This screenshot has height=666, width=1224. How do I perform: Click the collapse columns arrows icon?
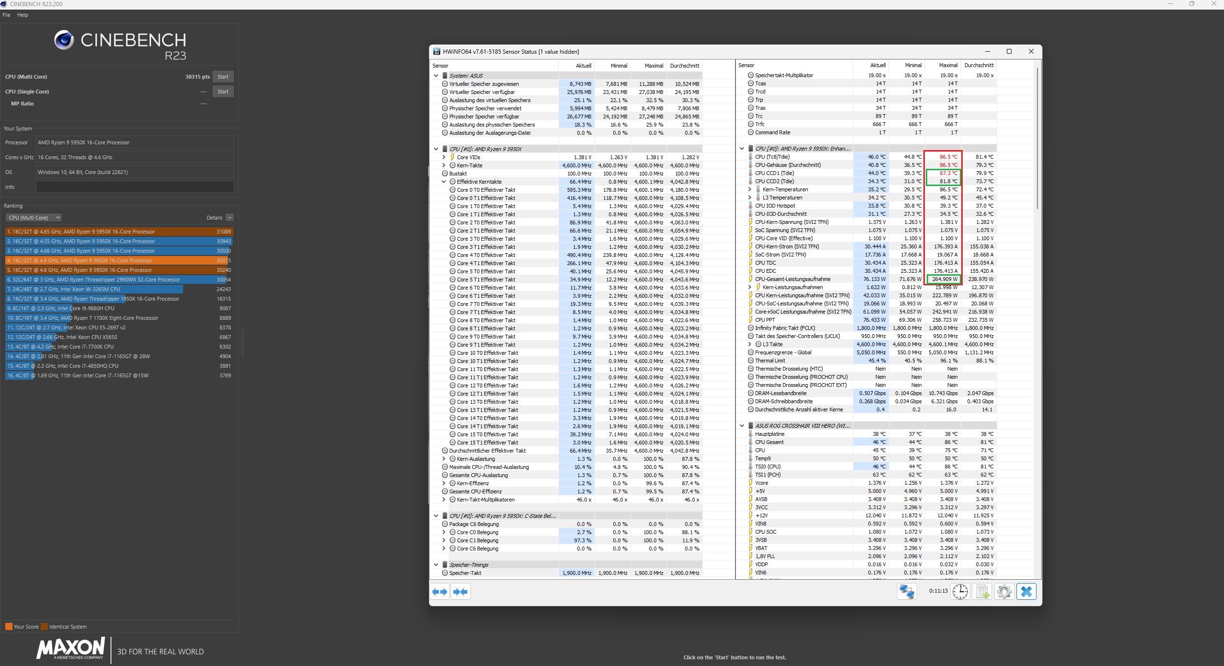click(460, 592)
